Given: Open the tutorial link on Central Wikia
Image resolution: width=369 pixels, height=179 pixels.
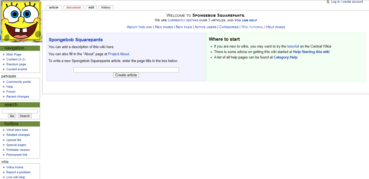Looking at the screenshot, I should pos(293,46).
